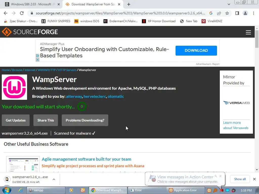
Task: Switch to the Windows/386 2.03 tab
Action: (33, 4)
